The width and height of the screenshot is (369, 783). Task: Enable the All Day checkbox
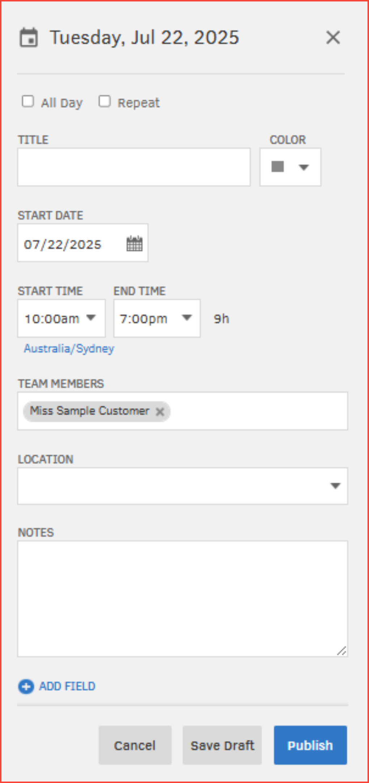pos(28,101)
